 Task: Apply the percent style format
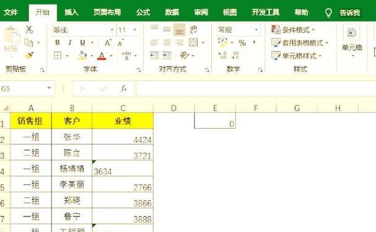click(x=242, y=43)
